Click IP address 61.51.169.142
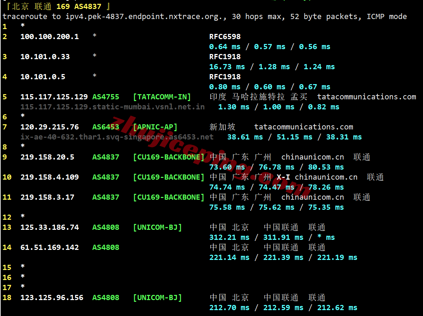The height and width of the screenshot is (316, 423). tap(49, 247)
